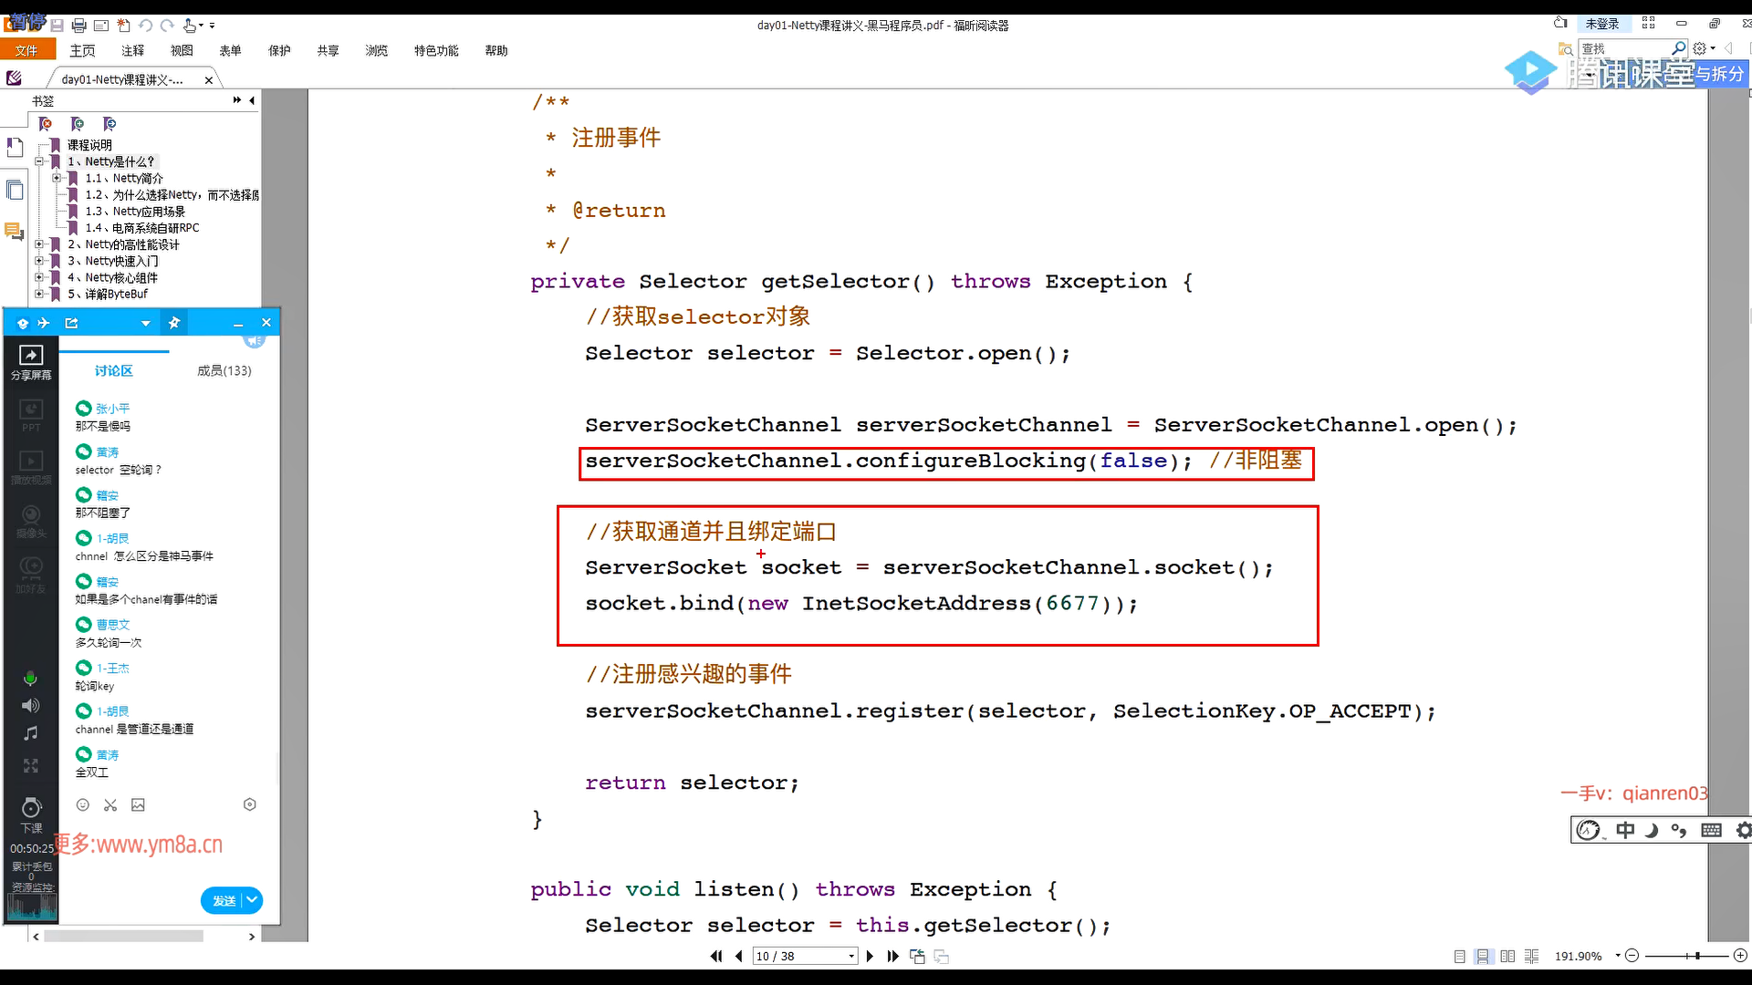Click the insert image icon in chat
This screenshot has width=1752, height=985.
[138, 804]
